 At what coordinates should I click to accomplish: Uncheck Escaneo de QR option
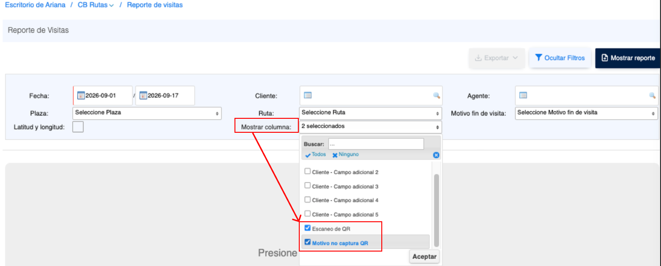[307, 228]
